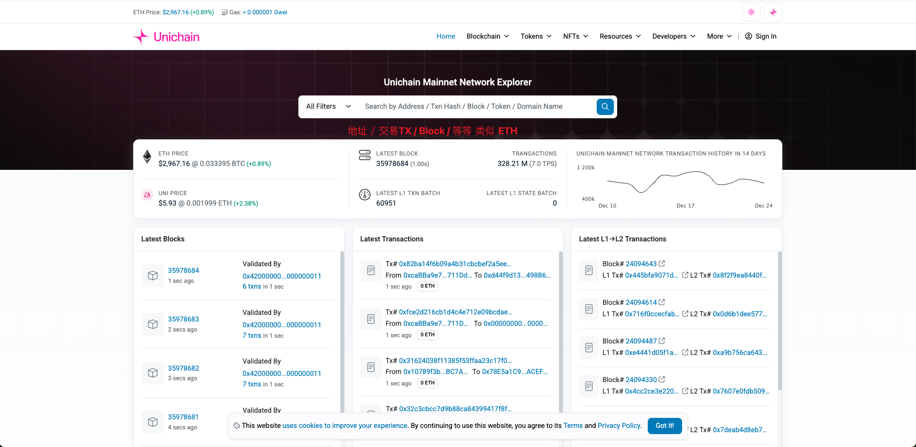Open the Developers menu
Screen dimensions: 916x447
point(674,36)
